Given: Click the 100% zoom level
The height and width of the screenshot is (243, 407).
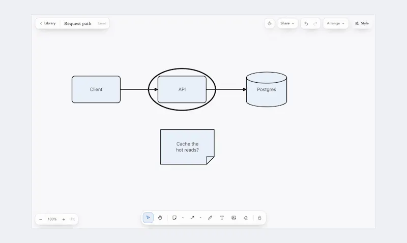Looking at the screenshot, I should pyautogui.click(x=52, y=219).
